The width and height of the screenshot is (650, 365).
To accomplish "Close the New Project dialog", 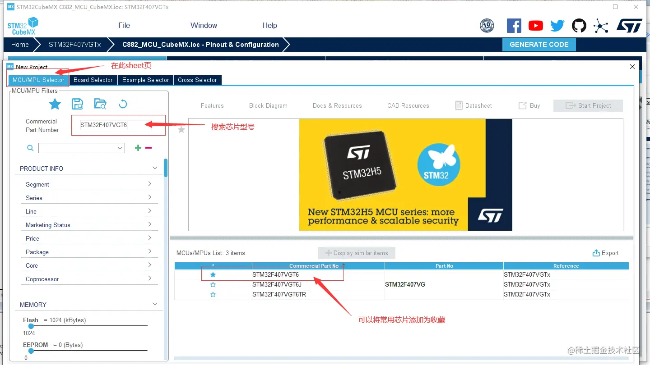I will 632,67.
